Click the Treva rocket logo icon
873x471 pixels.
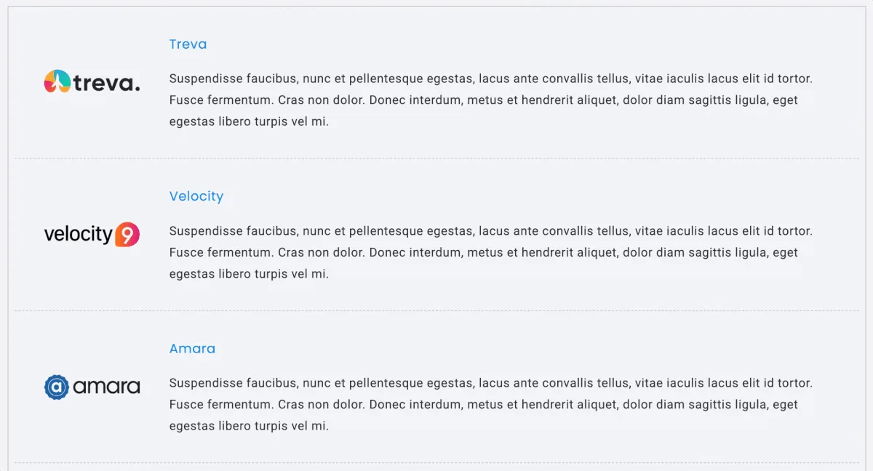[57, 82]
